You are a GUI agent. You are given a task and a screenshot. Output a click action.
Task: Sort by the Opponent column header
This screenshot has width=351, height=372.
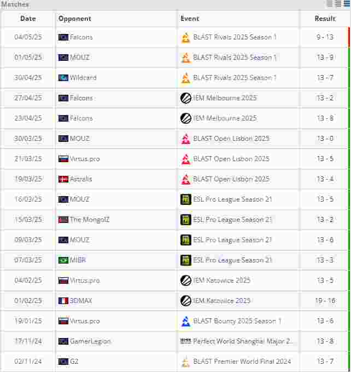pyautogui.click(x=74, y=19)
